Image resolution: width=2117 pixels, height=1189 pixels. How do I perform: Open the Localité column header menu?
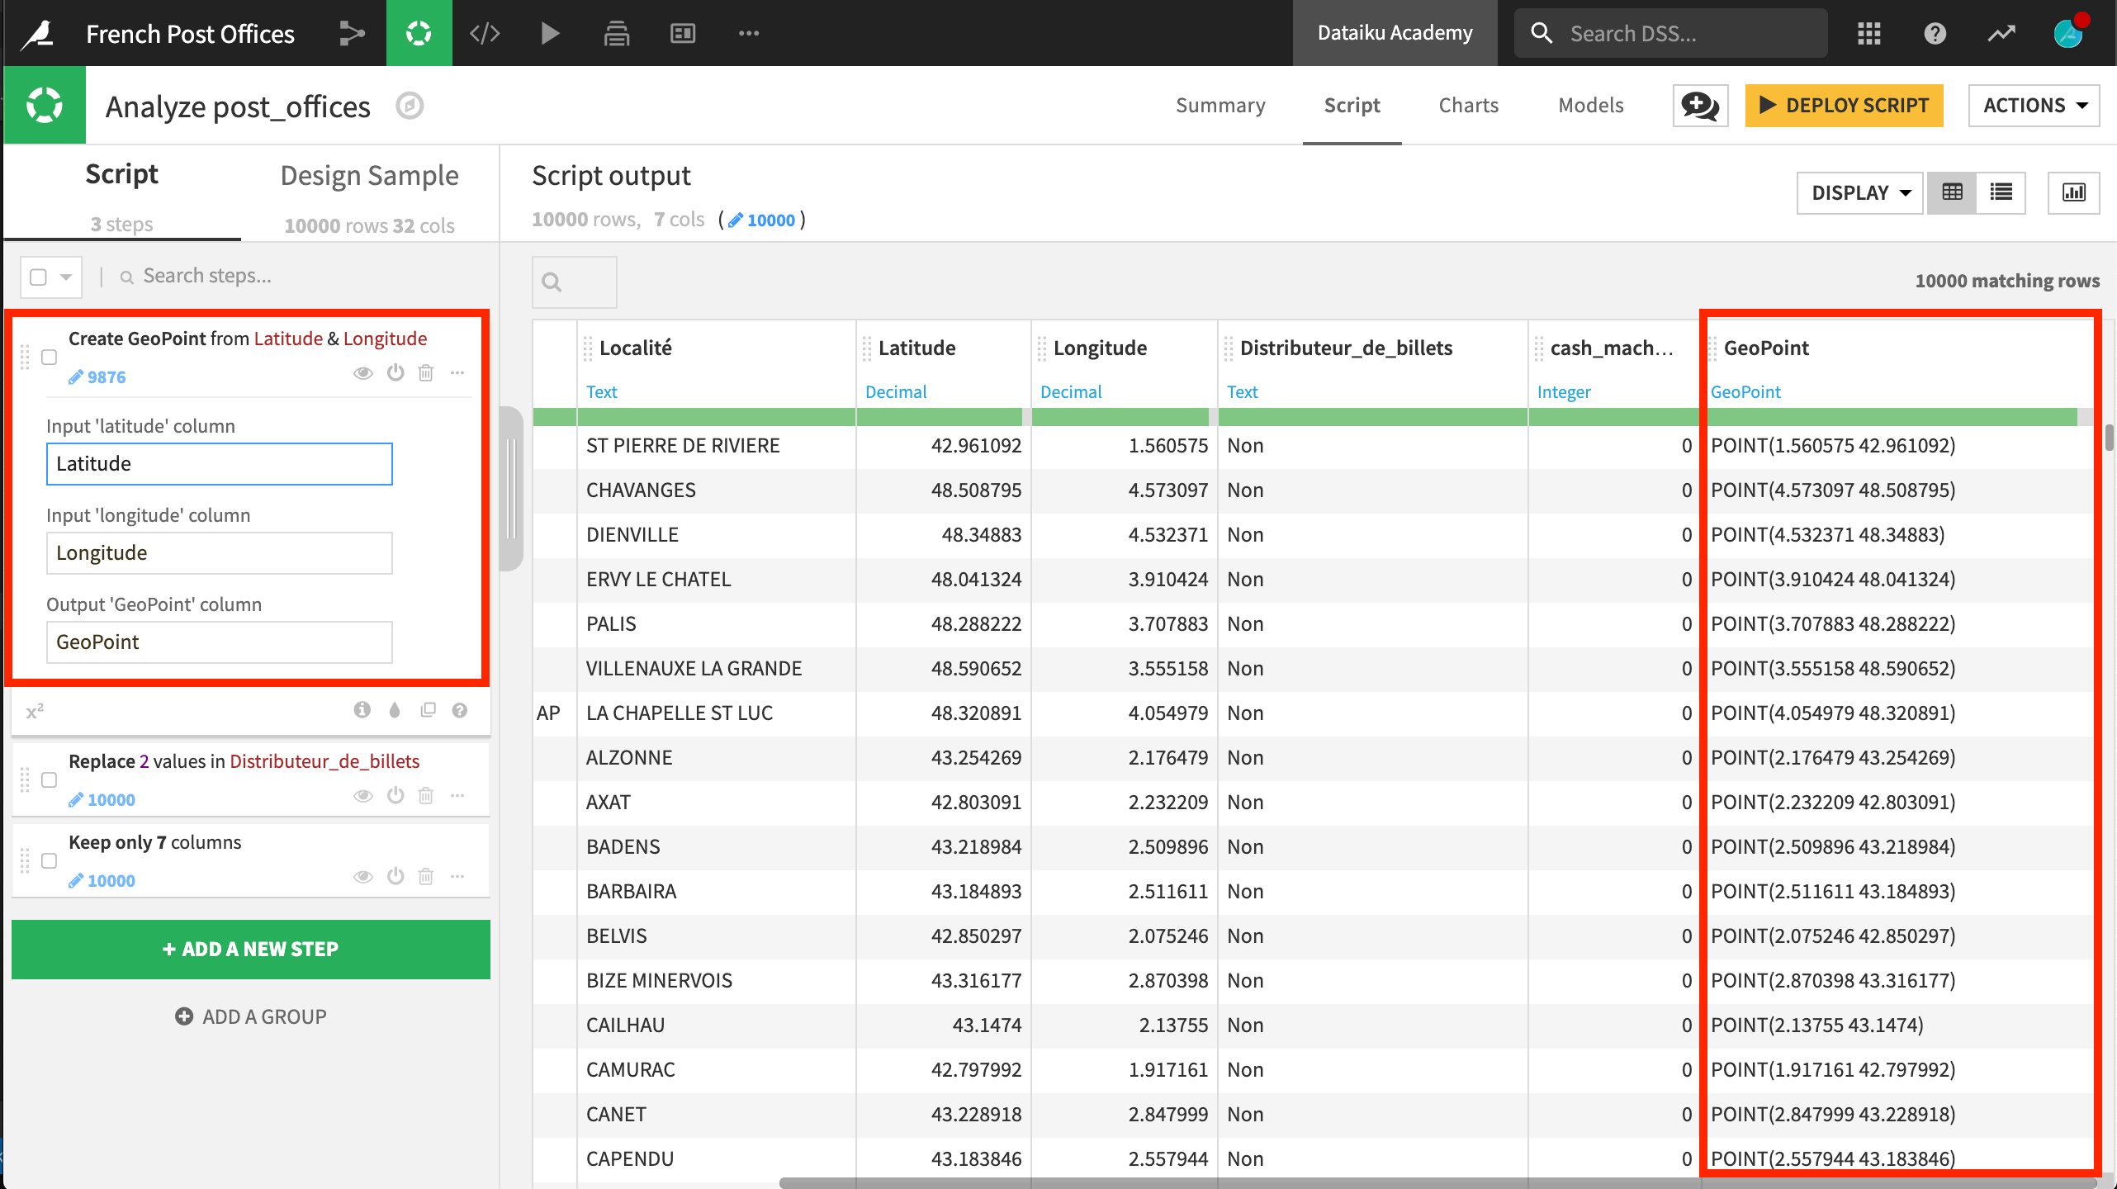click(635, 348)
